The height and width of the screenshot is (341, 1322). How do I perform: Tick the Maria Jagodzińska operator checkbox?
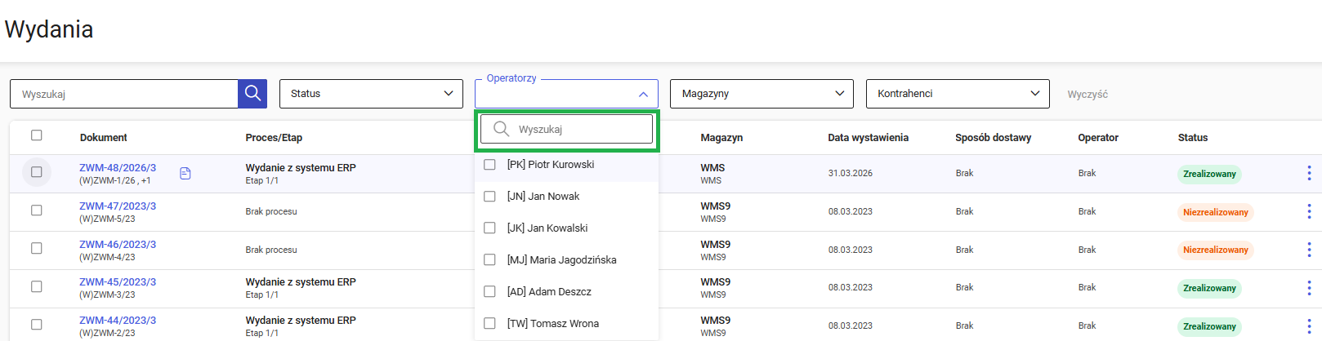click(490, 260)
